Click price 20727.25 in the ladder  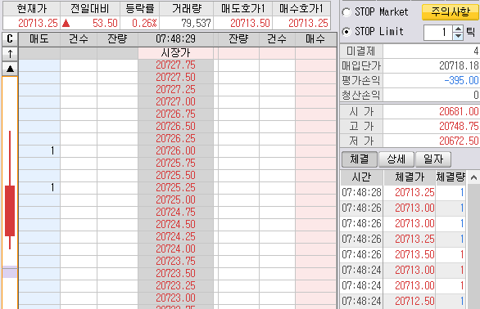[x=175, y=90]
